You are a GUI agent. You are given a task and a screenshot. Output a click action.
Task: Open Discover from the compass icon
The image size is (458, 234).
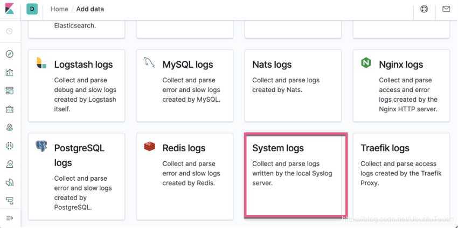coord(10,54)
